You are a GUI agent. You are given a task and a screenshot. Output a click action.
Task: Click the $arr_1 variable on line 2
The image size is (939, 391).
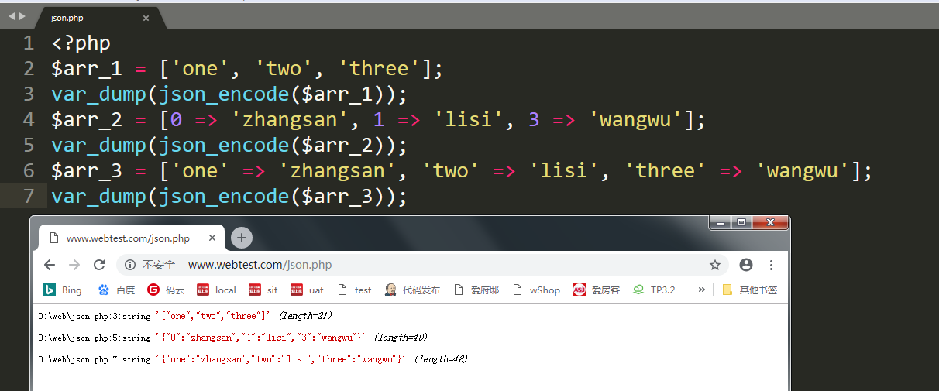pos(87,69)
